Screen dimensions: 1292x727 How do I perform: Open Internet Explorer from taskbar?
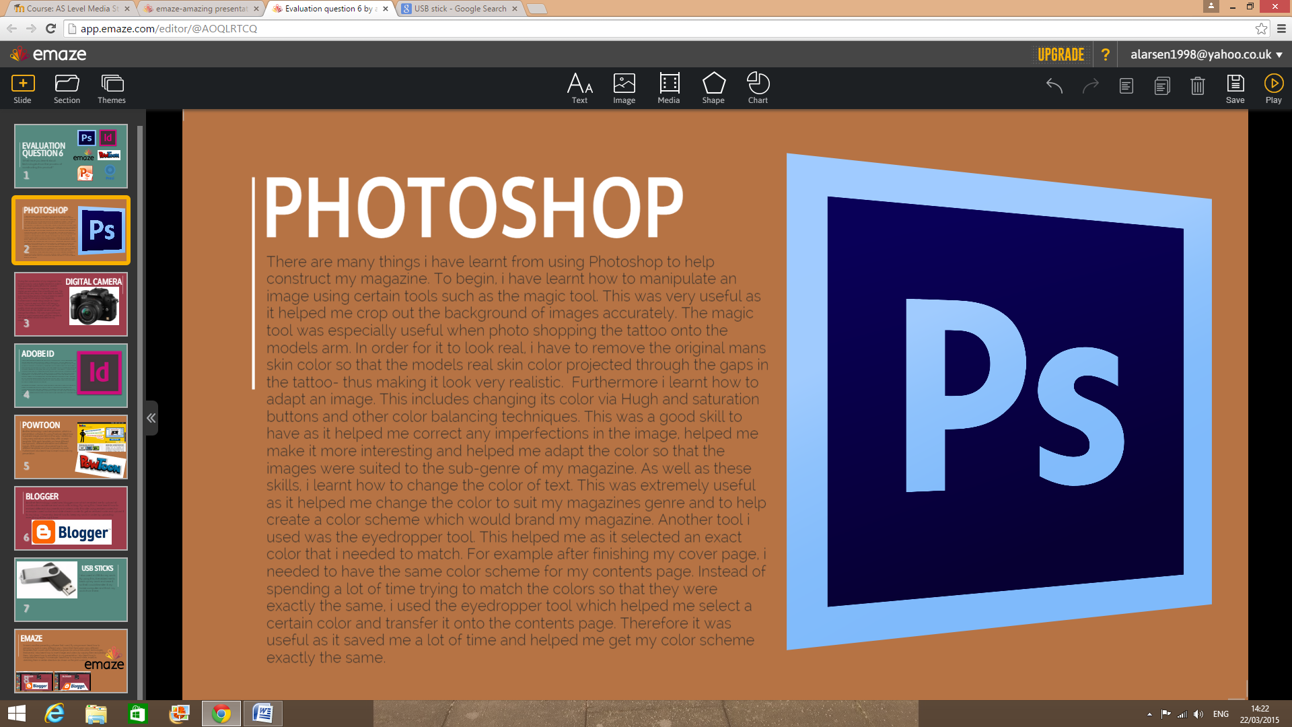[55, 714]
